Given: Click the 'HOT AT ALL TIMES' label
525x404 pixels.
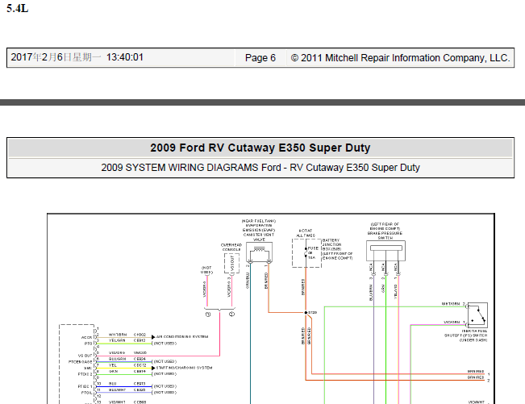Looking at the screenshot, I should click(x=306, y=233).
